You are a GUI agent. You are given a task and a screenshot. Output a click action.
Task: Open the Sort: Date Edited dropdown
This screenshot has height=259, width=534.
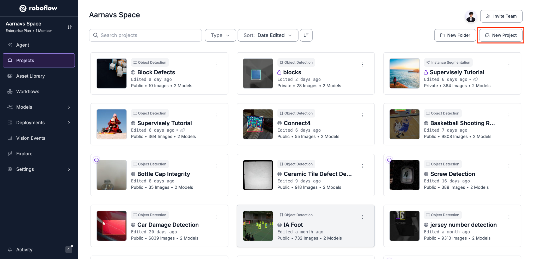pyautogui.click(x=268, y=35)
